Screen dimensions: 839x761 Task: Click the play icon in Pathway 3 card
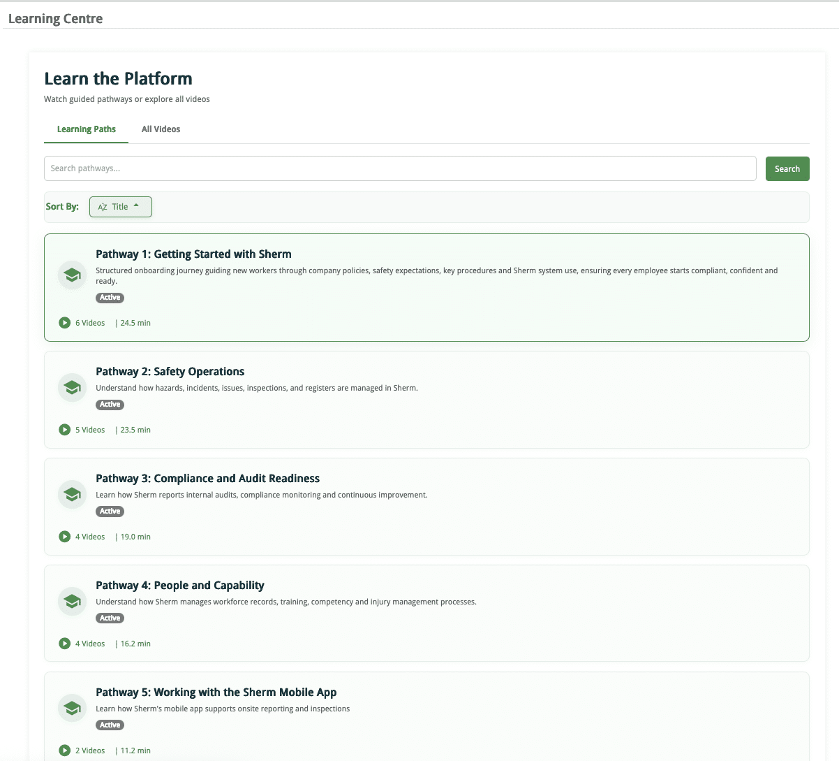coord(64,537)
